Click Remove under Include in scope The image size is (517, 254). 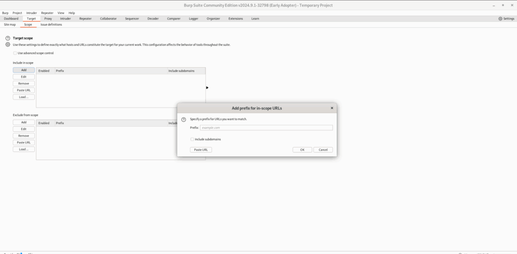(24, 84)
